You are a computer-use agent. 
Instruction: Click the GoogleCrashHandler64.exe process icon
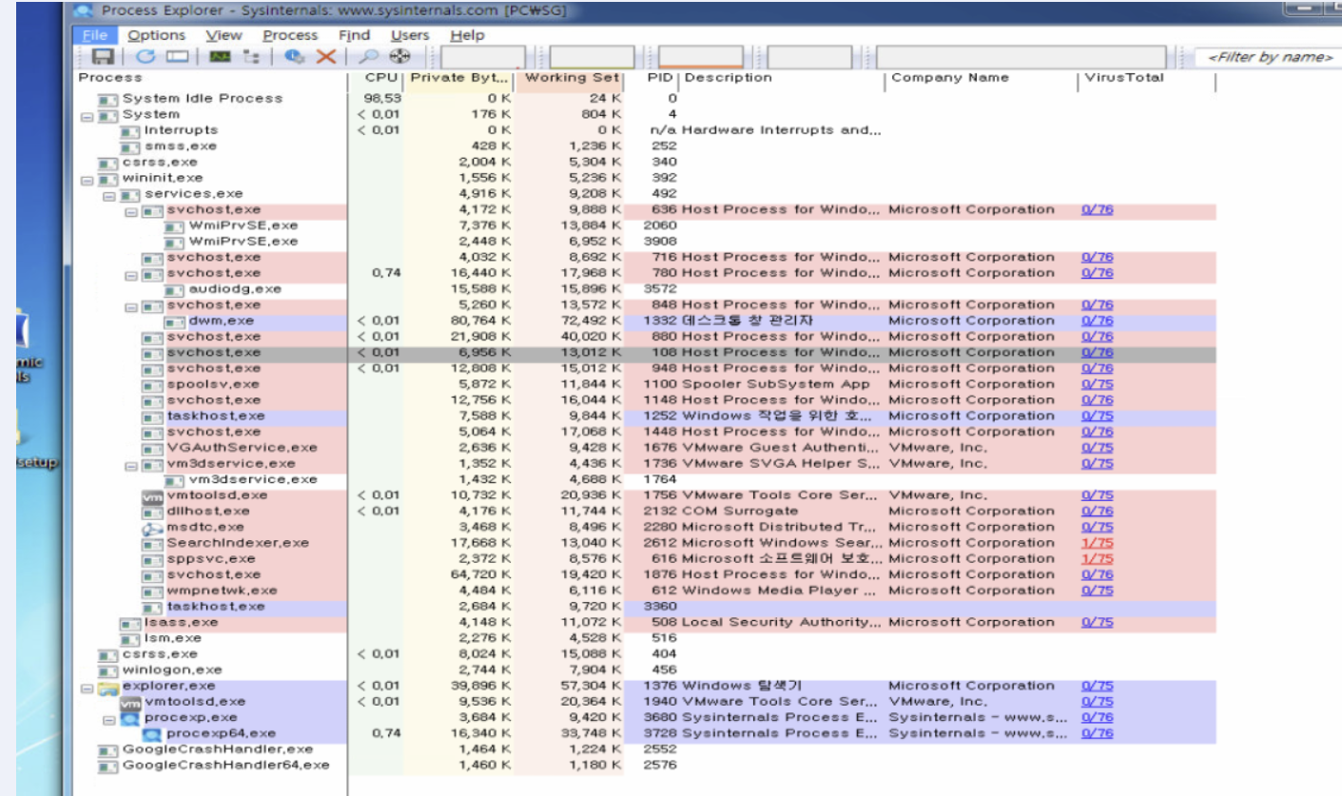[108, 766]
